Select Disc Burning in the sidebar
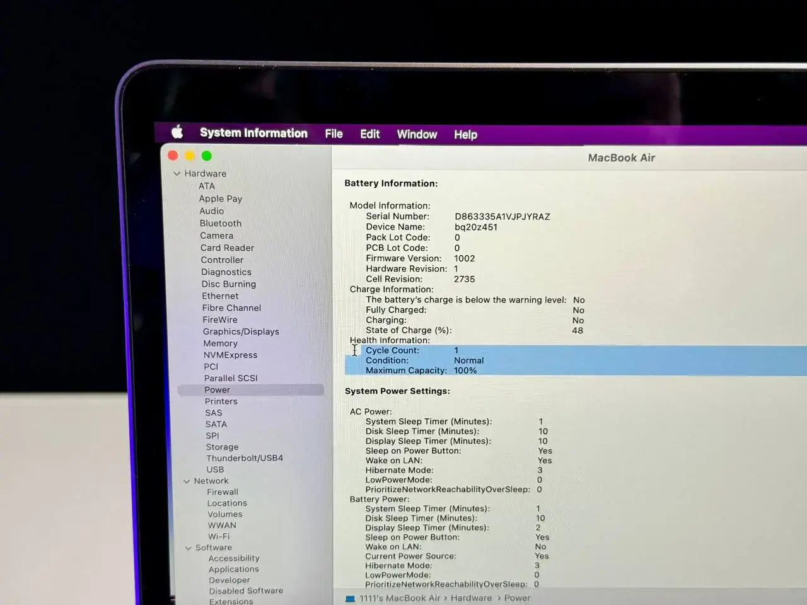Screen dimensions: 807x605 [x=229, y=284]
